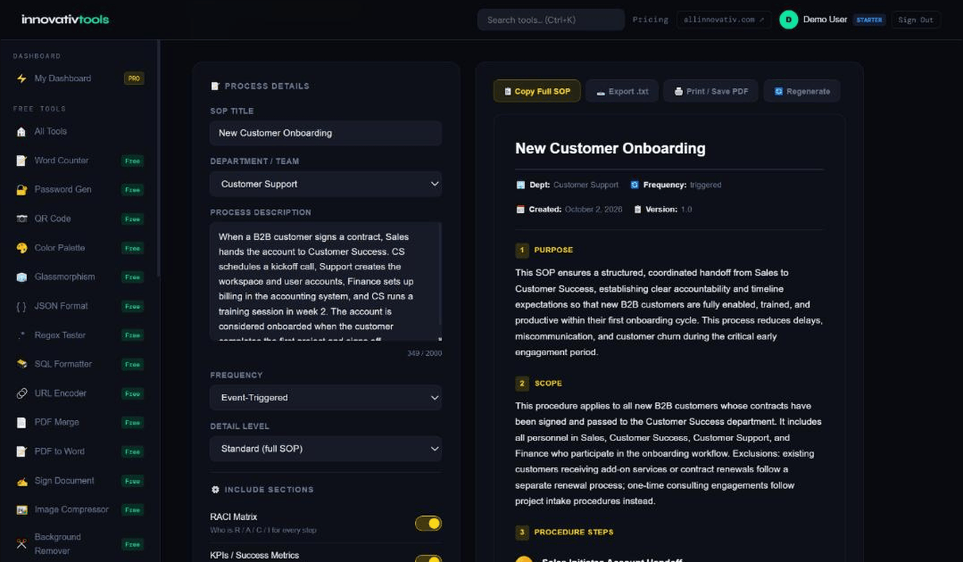963x562 pixels.
Task: Click the Color Palette icon
Action: click(x=21, y=248)
